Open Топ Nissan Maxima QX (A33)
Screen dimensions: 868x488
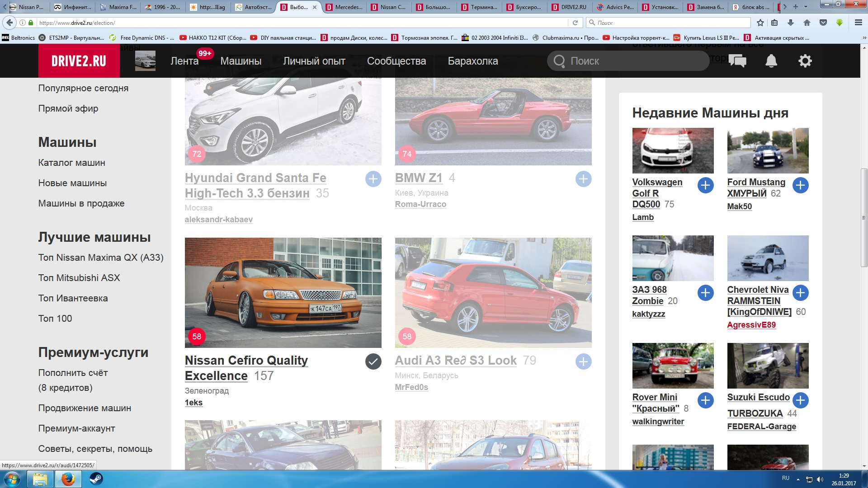101,258
